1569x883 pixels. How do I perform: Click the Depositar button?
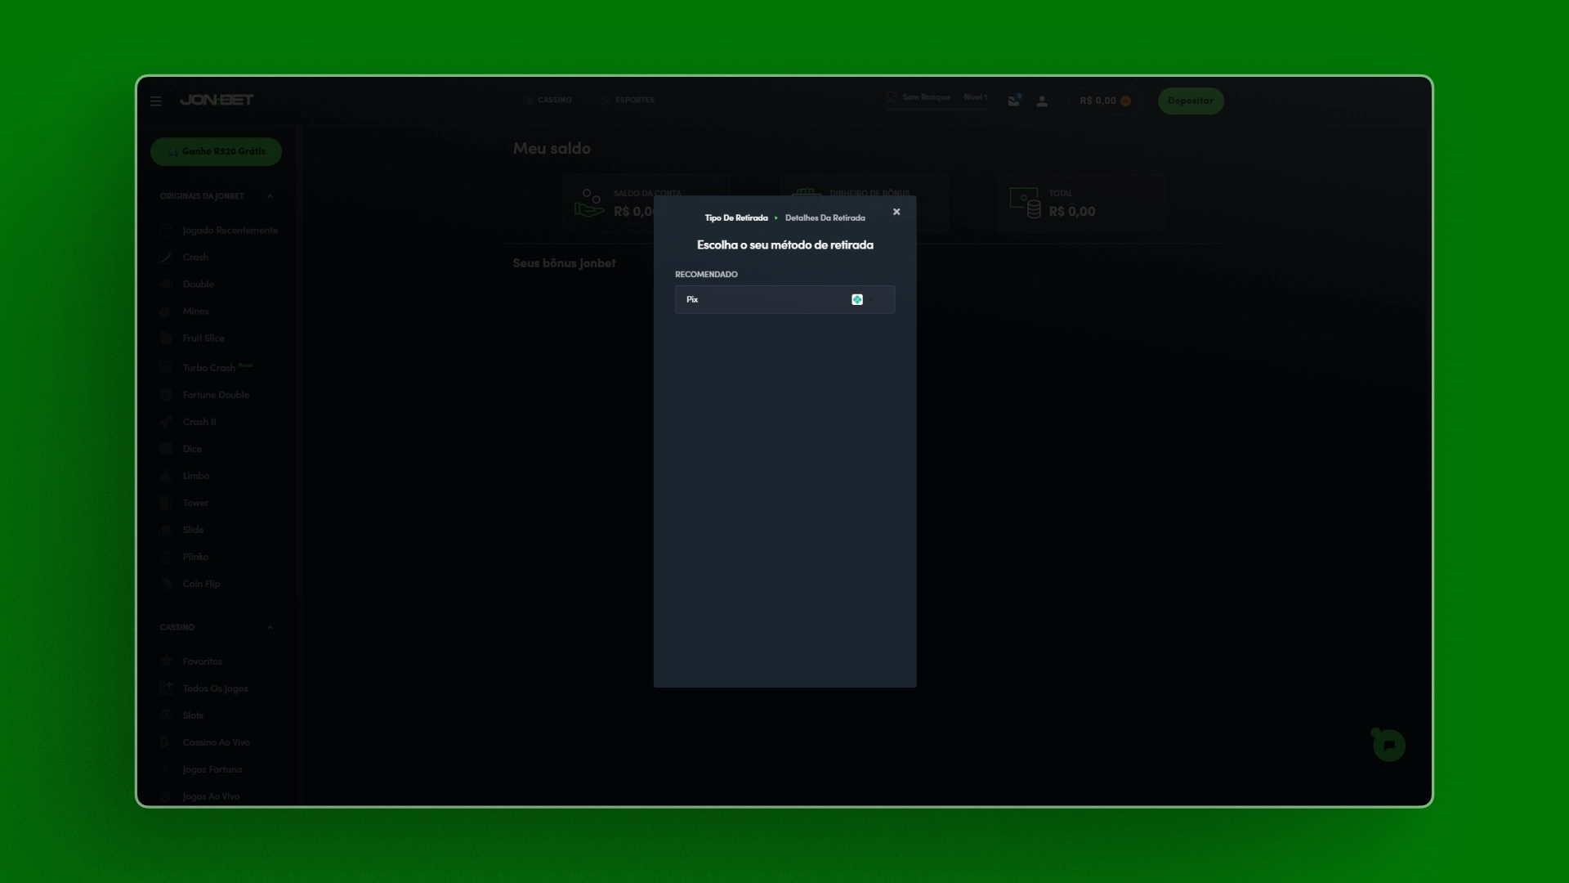(x=1191, y=101)
